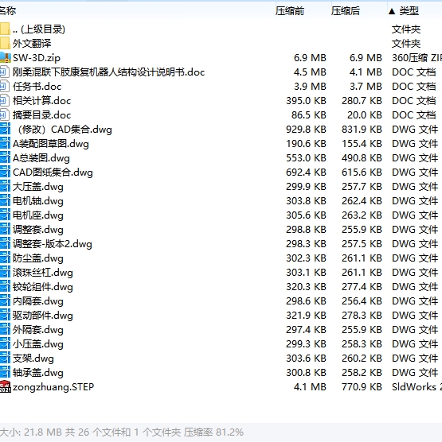Select 刚柔混联下肢康复机器人结构设计说明书.doc file name

[x=109, y=72]
